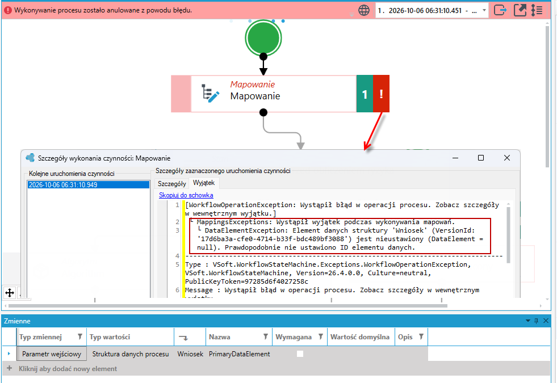557x383 pixels.
Task: Click the red exclamation badge on Mapowanie
Action: [x=381, y=94]
